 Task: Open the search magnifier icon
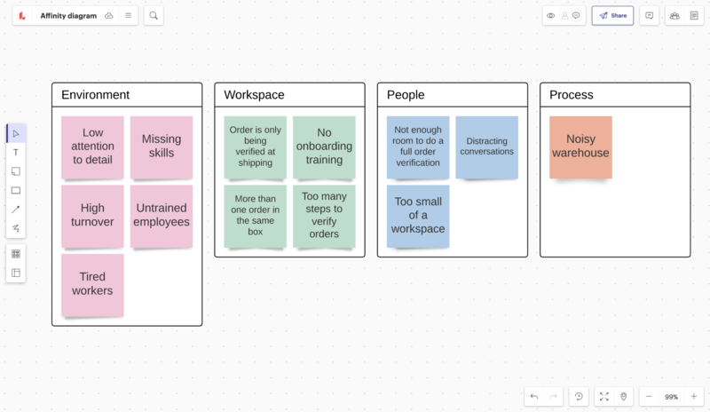tap(154, 15)
